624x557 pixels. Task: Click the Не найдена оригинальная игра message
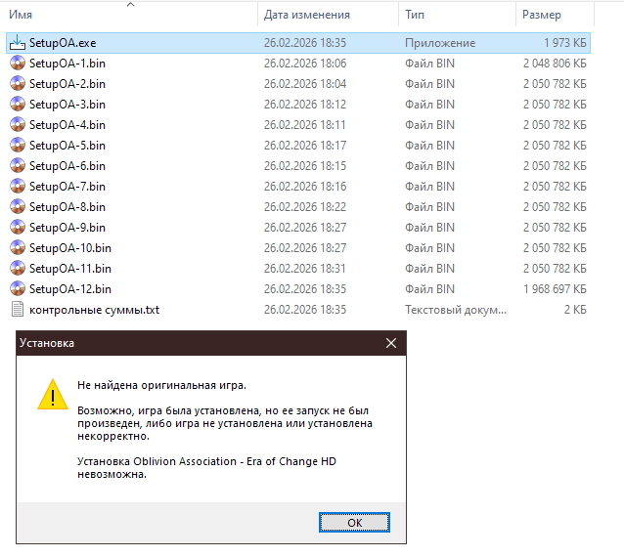pyautogui.click(x=161, y=385)
